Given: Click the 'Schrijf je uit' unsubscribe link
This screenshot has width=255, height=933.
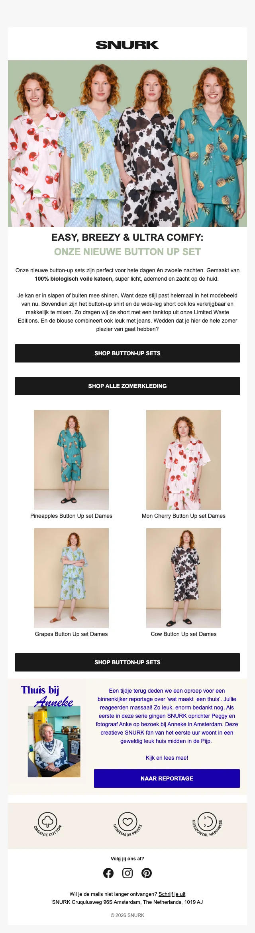Looking at the screenshot, I should click(172, 894).
